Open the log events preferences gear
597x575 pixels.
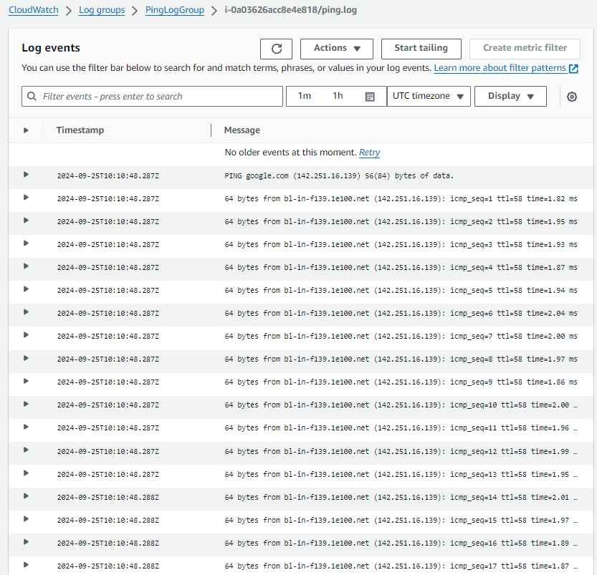(572, 95)
